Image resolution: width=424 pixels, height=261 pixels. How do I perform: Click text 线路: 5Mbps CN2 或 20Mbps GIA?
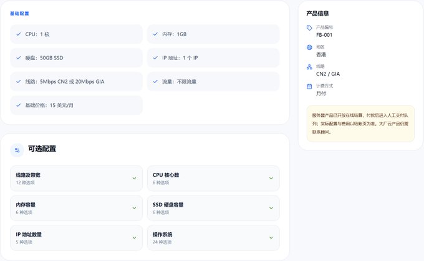65,82
